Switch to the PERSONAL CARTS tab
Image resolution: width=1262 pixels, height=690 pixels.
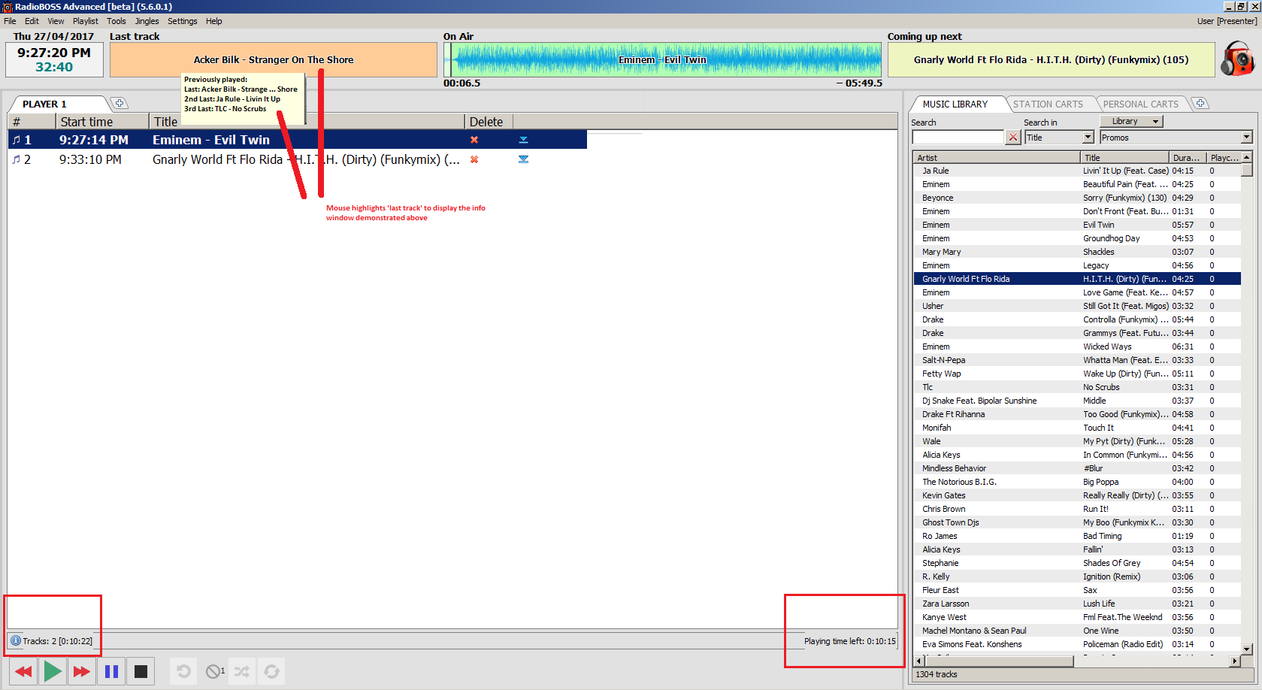click(1141, 104)
